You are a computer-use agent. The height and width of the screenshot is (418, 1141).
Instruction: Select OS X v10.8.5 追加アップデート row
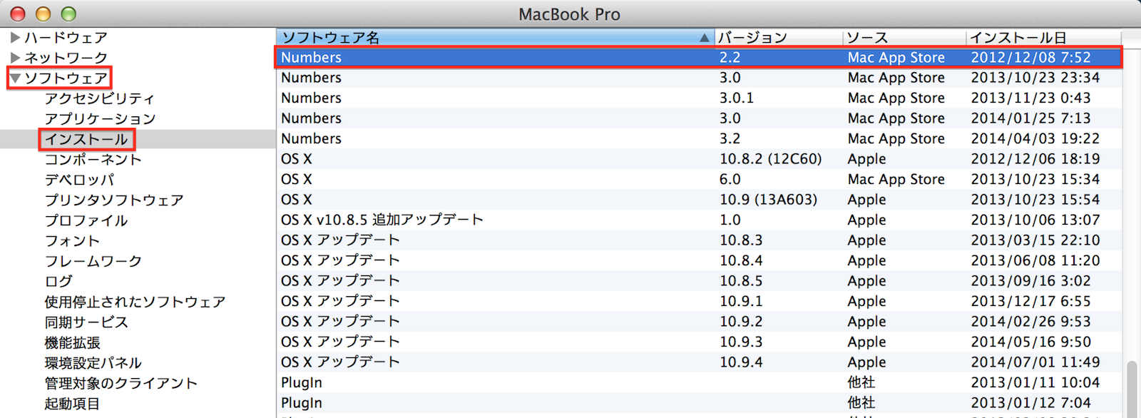click(699, 220)
